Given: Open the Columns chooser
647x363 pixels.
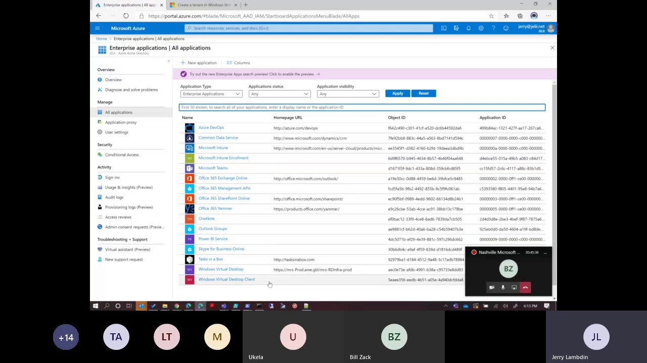Looking at the screenshot, I should click(x=238, y=63).
